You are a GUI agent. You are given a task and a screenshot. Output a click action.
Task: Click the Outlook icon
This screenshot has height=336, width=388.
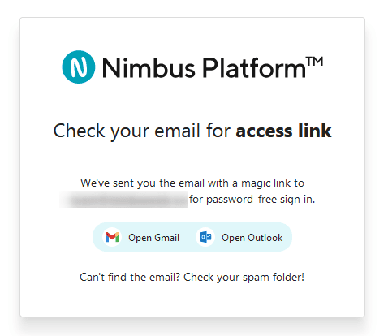[205, 237]
